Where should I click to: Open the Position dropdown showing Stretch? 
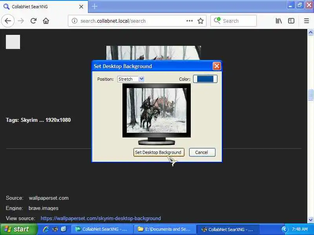(x=131, y=79)
